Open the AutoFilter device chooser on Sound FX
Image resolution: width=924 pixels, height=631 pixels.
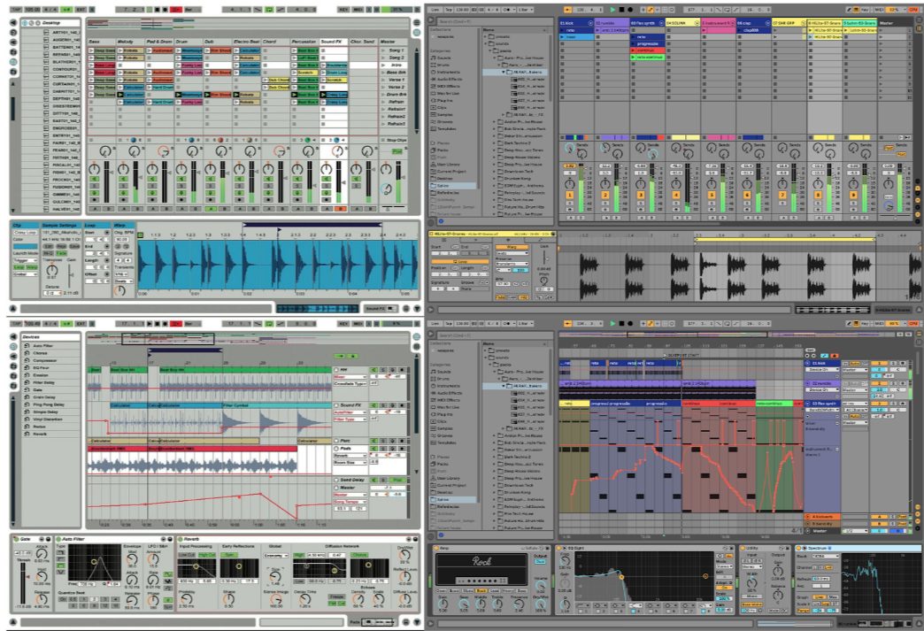coord(350,412)
